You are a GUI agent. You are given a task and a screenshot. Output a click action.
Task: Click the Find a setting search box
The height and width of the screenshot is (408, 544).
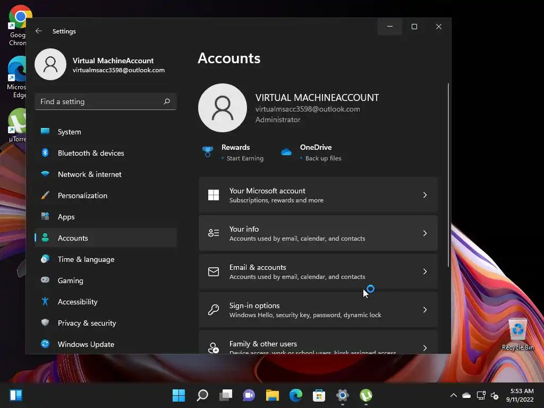pos(106,101)
